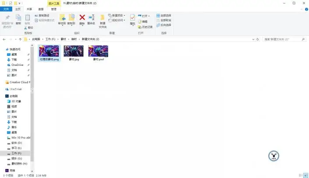Click 工作 (F:) in the address bar path

click(x=50, y=39)
